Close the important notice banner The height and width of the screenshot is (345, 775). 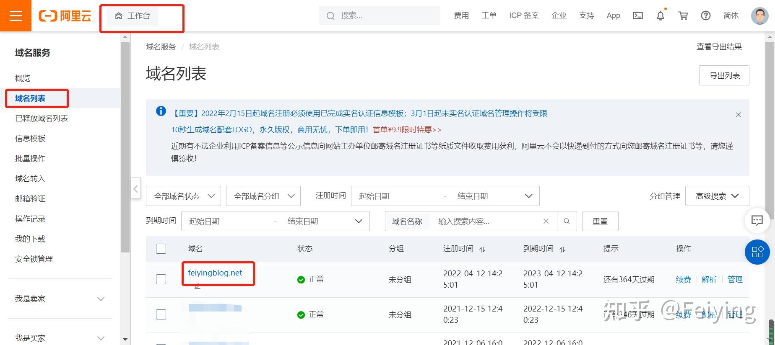(739, 115)
